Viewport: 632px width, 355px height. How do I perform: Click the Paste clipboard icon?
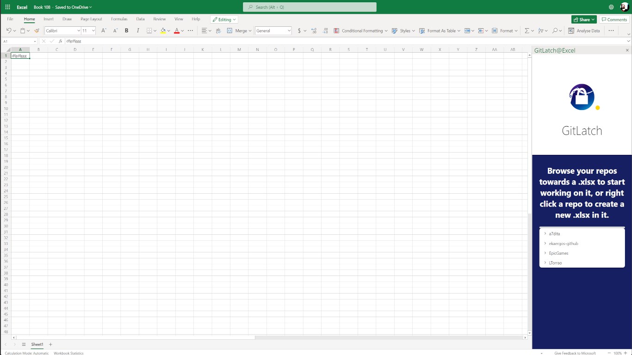click(x=23, y=31)
